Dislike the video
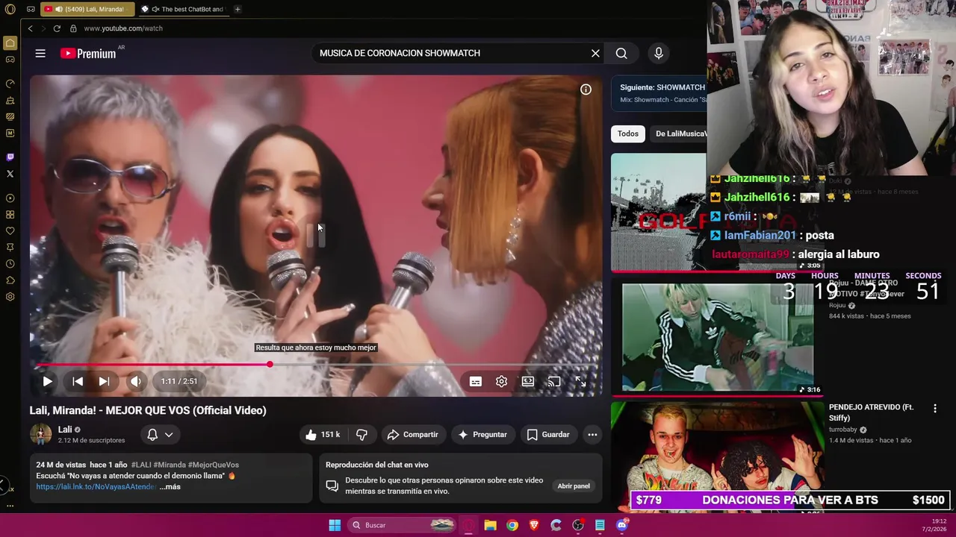Image resolution: width=956 pixels, height=537 pixels. click(x=361, y=434)
